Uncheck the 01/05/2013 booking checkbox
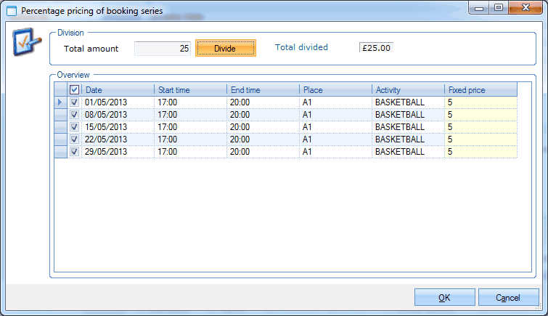The image size is (548, 316). coord(75,102)
